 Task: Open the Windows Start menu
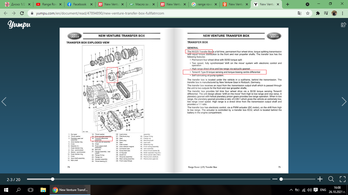click(x=6, y=190)
